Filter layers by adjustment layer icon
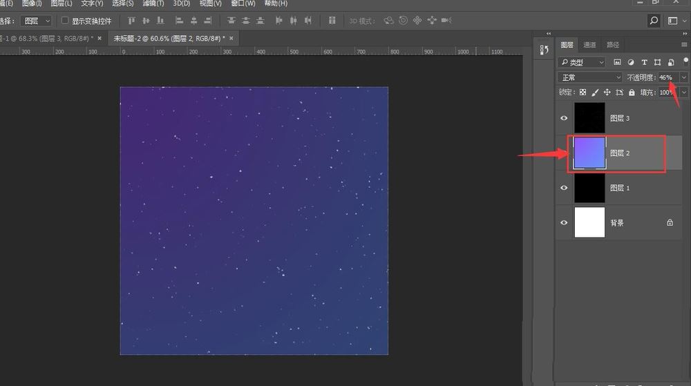 tap(631, 63)
